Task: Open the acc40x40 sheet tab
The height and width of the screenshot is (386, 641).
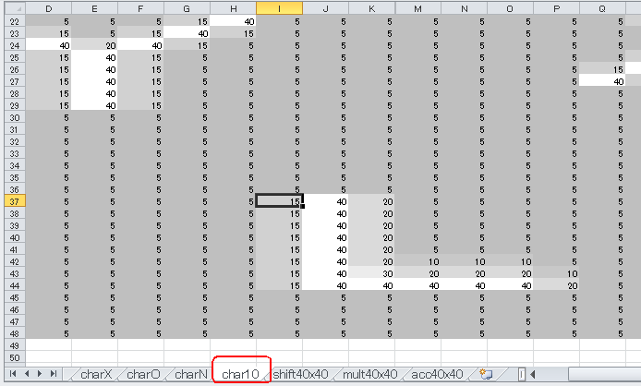Action: pos(437,374)
